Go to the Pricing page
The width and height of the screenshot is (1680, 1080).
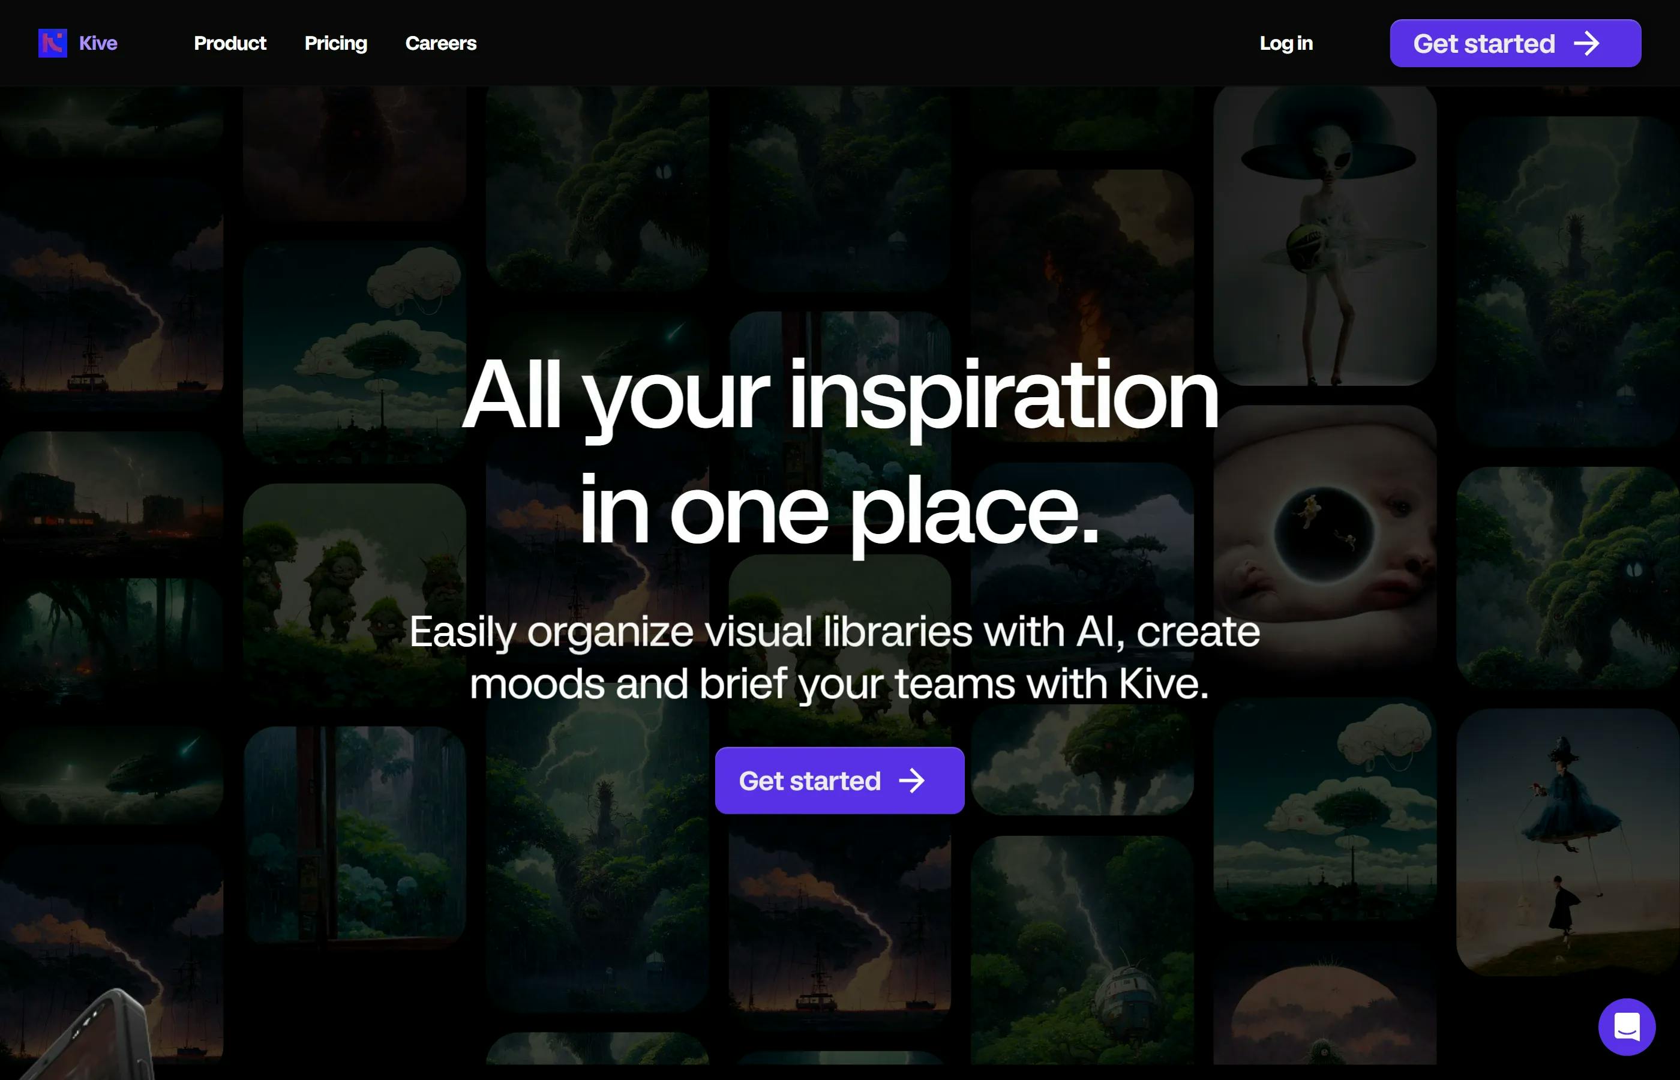click(336, 43)
